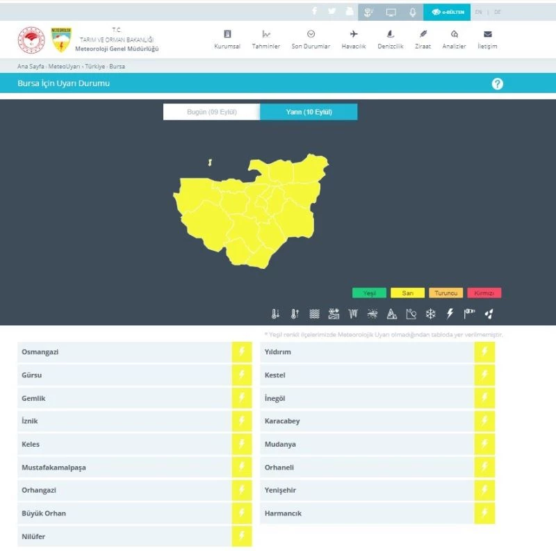
Task: Open the Facebook page icon
Action: point(314,12)
